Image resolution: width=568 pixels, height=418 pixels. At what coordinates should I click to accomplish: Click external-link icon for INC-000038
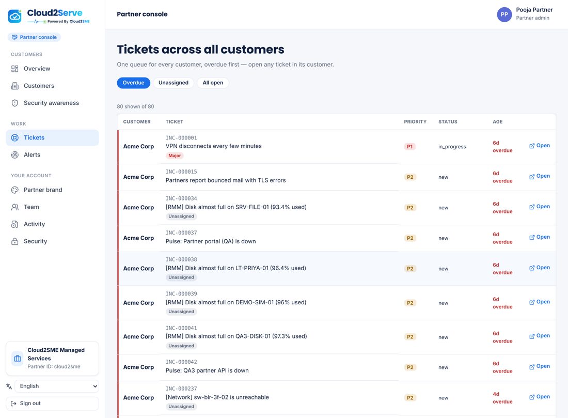[532, 268]
